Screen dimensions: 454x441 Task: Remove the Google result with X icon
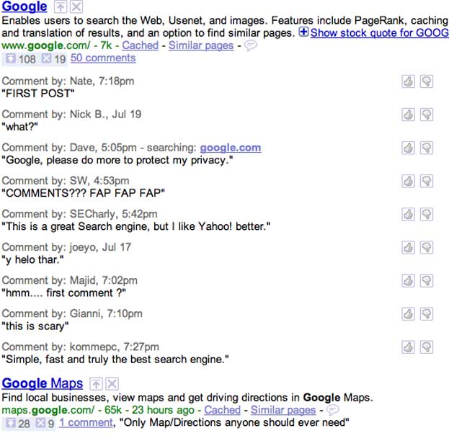tap(76, 7)
